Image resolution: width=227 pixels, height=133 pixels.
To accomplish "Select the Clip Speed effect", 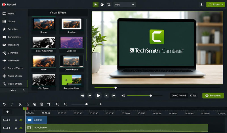I will (44, 82).
